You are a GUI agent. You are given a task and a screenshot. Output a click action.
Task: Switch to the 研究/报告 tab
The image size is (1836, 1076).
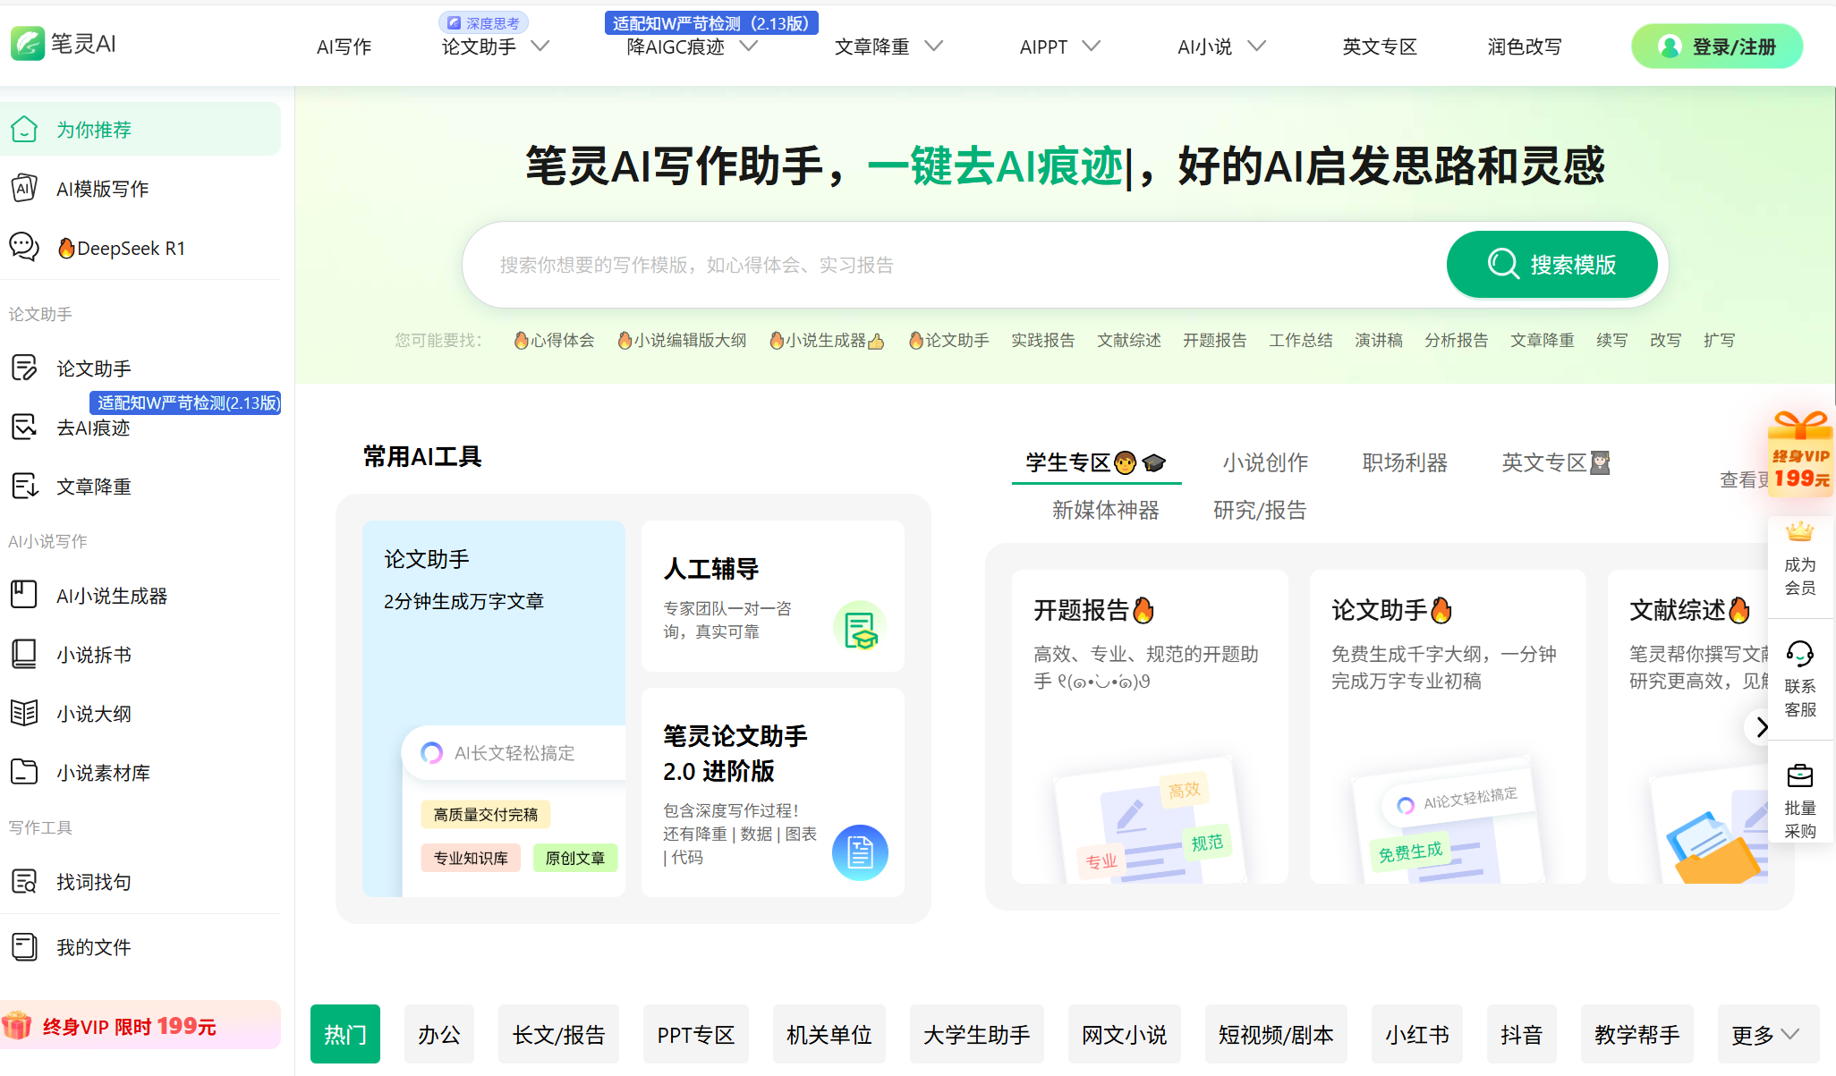click(x=1260, y=510)
